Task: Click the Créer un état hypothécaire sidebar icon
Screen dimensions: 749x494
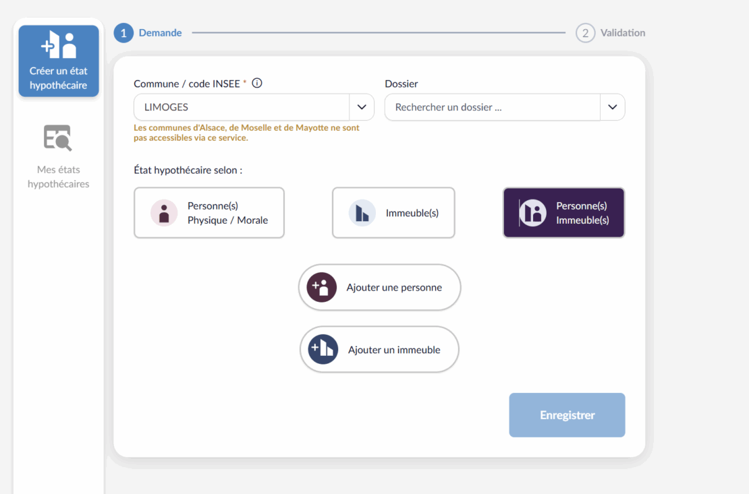Action: (x=59, y=45)
